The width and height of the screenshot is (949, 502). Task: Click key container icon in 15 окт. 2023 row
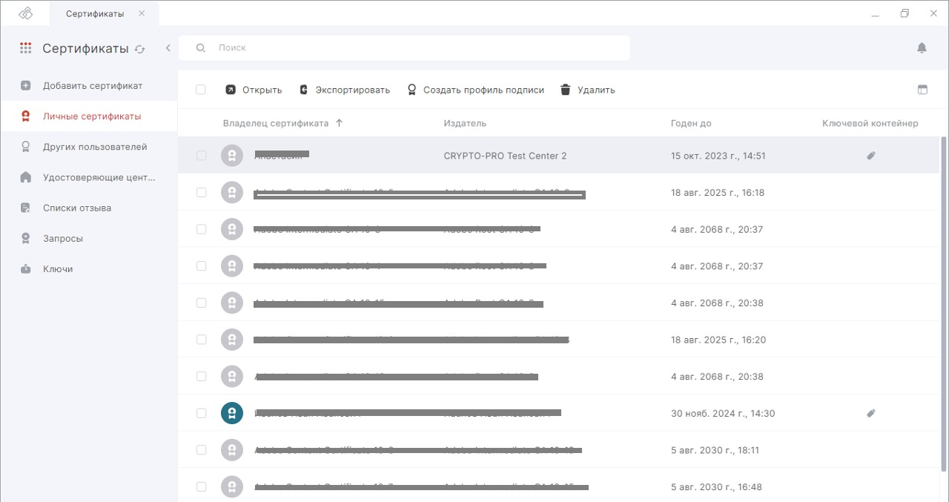(x=871, y=156)
